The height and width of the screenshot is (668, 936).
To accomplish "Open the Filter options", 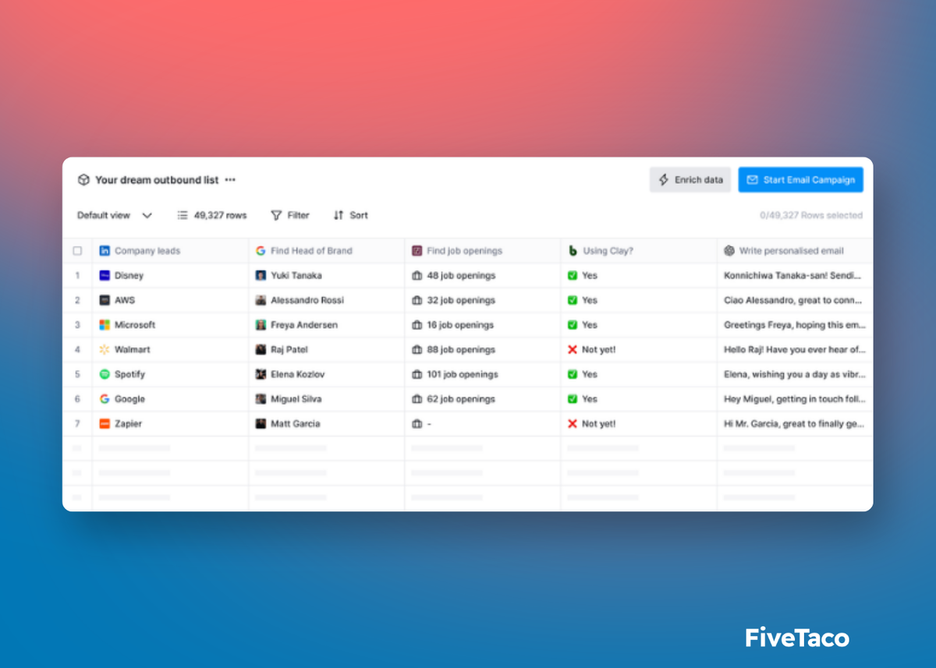I will [290, 215].
